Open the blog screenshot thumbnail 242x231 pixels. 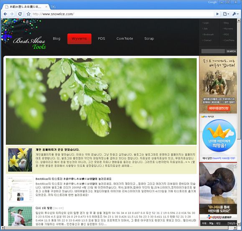pyautogui.click(x=20, y=189)
